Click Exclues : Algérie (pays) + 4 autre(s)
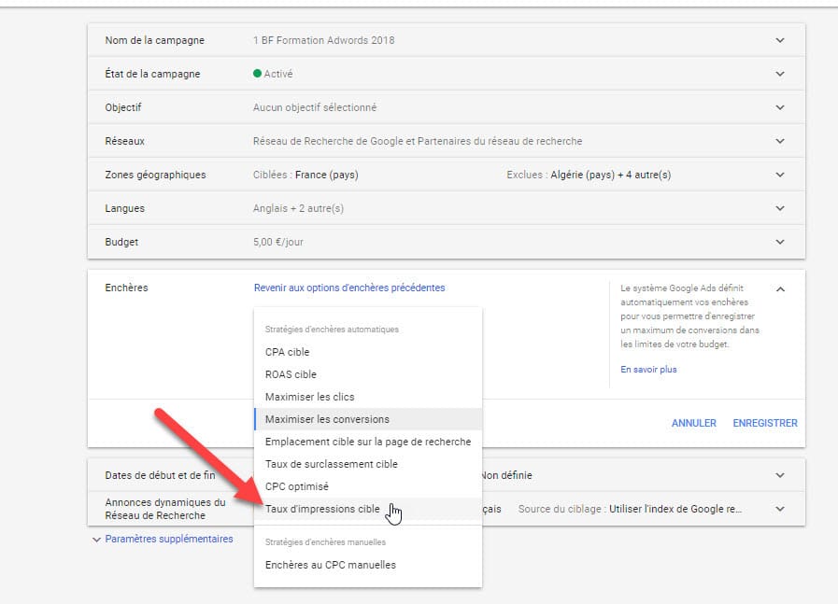The width and height of the screenshot is (838, 604). (589, 175)
